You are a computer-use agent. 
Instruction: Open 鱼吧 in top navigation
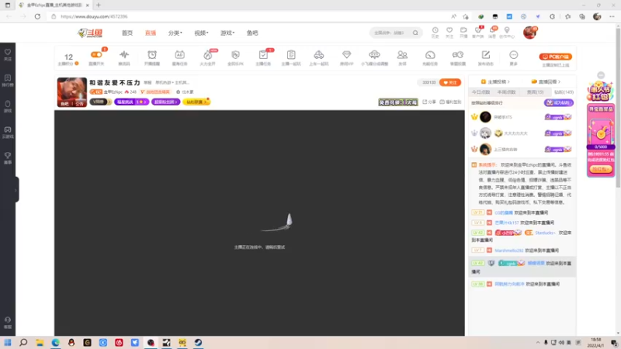tap(252, 33)
